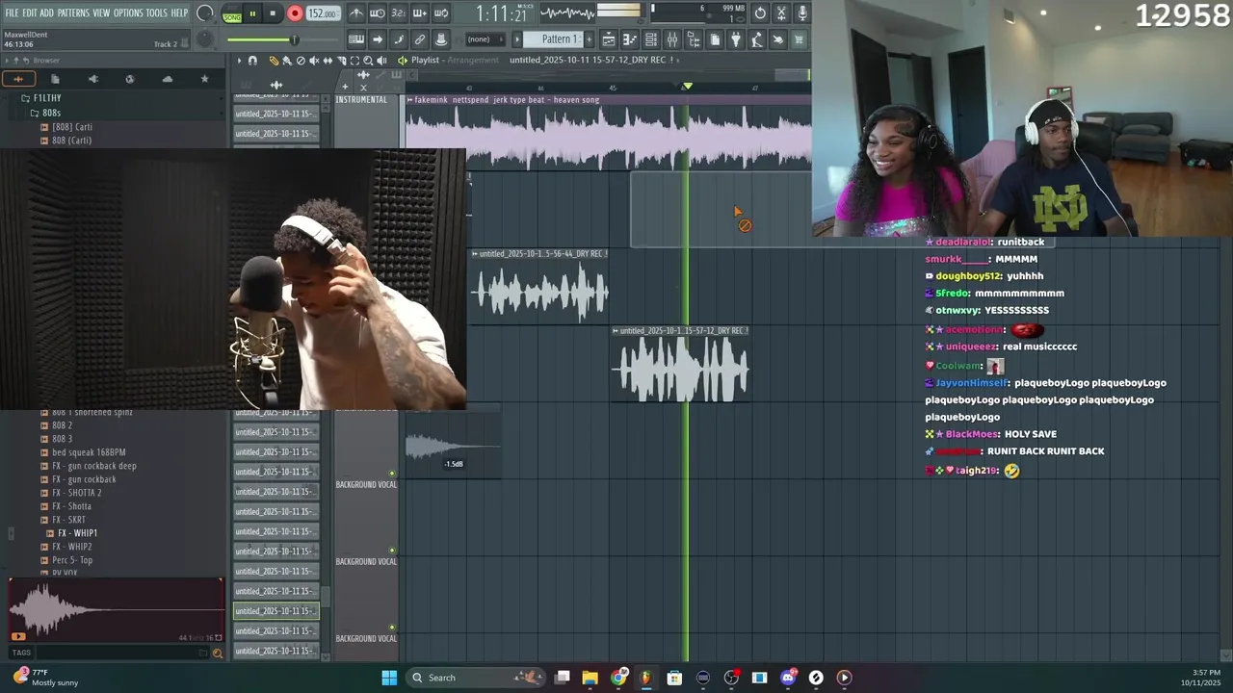Open the browser favorites star tab
Image resolution: width=1233 pixels, height=693 pixels.
[x=204, y=79]
